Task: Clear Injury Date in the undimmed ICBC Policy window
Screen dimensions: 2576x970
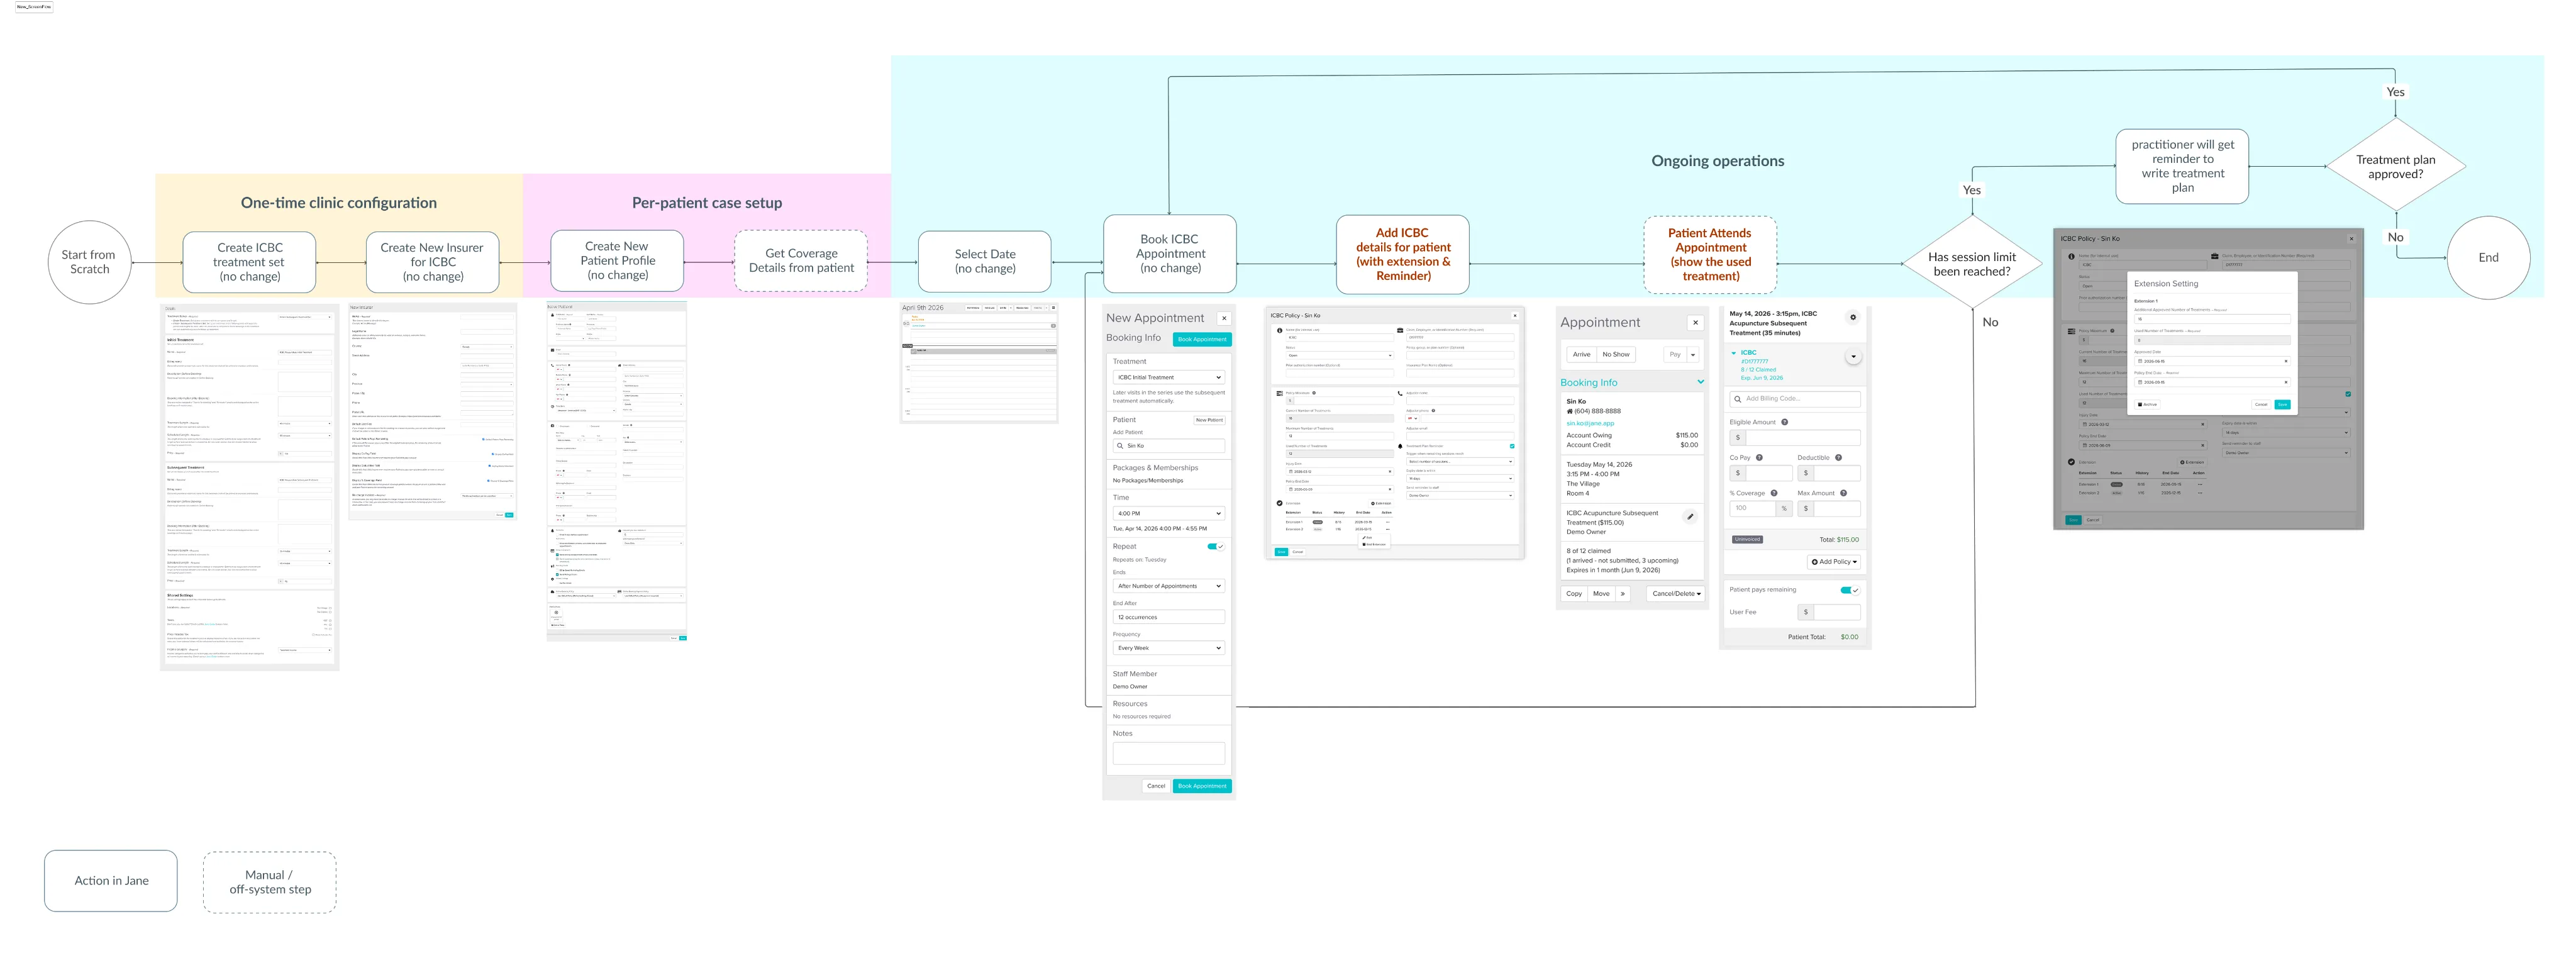Action: tap(1390, 472)
